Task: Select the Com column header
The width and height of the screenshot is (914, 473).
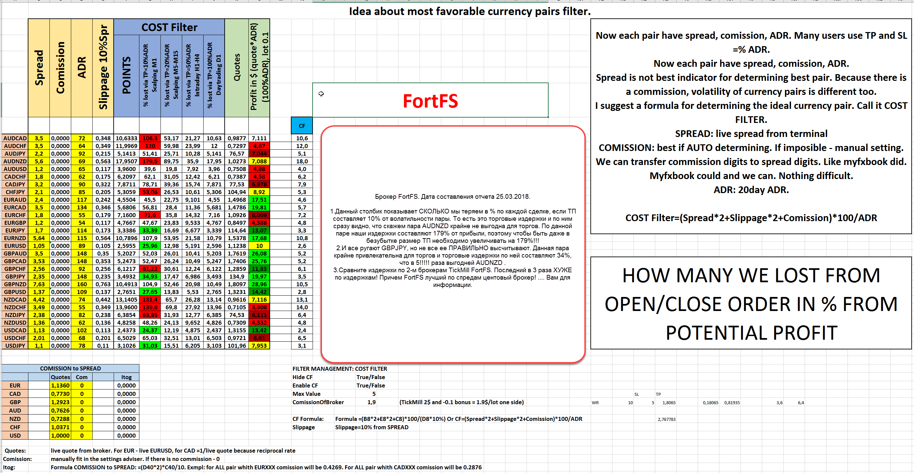Action: coord(82,377)
